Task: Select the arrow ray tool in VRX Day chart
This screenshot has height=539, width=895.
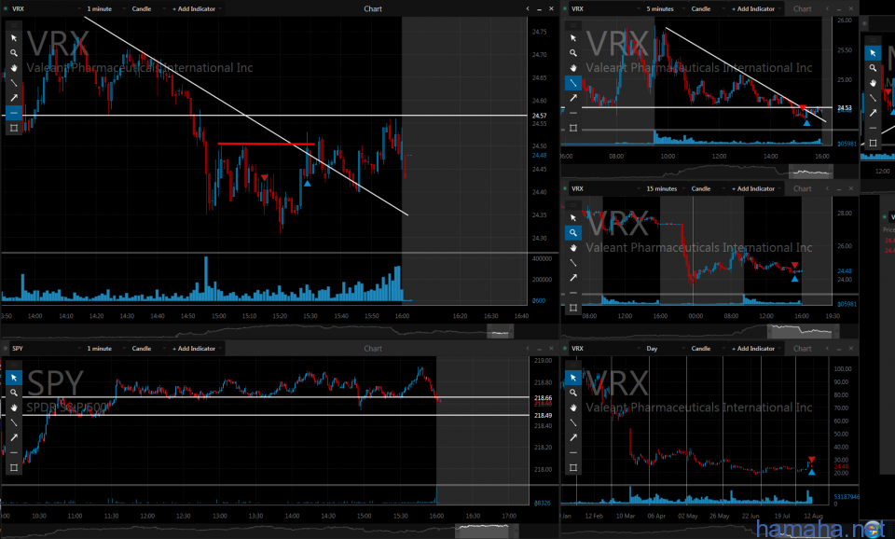Action: (x=573, y=437)
